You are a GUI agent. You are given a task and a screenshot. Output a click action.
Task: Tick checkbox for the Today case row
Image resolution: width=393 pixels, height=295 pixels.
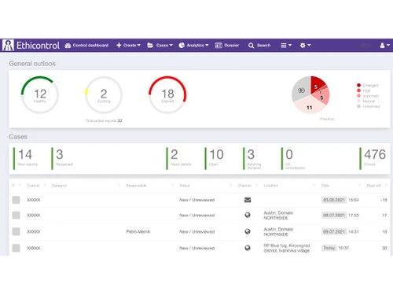pos(16,248)
